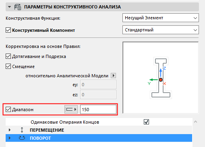
Task: Click the Корректировка на основе Правил label
Action: 43,46
